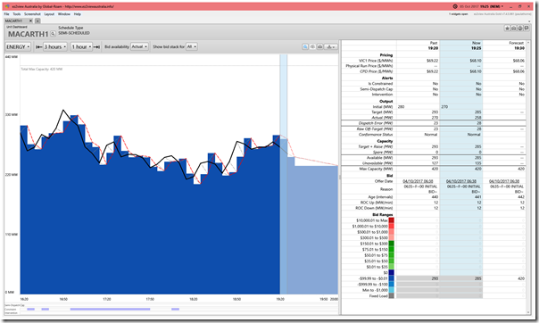Select the $0 bid range colour swatch
Viewport: 539px width, 323px height.
point(391,272)
